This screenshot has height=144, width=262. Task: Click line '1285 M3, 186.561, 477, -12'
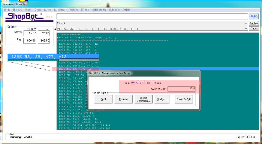[x=79, y=66]
